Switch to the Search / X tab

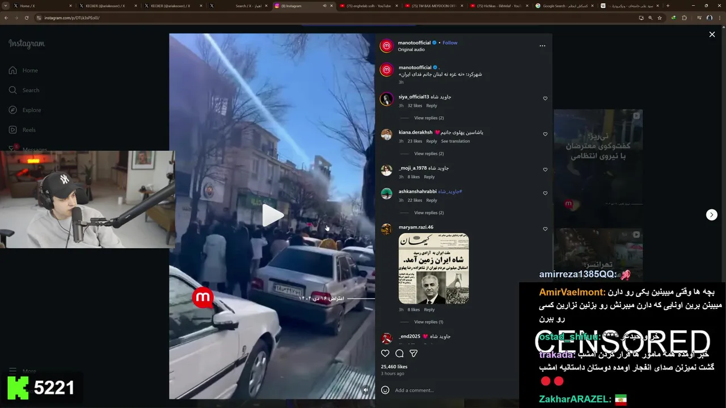(238, 6)
